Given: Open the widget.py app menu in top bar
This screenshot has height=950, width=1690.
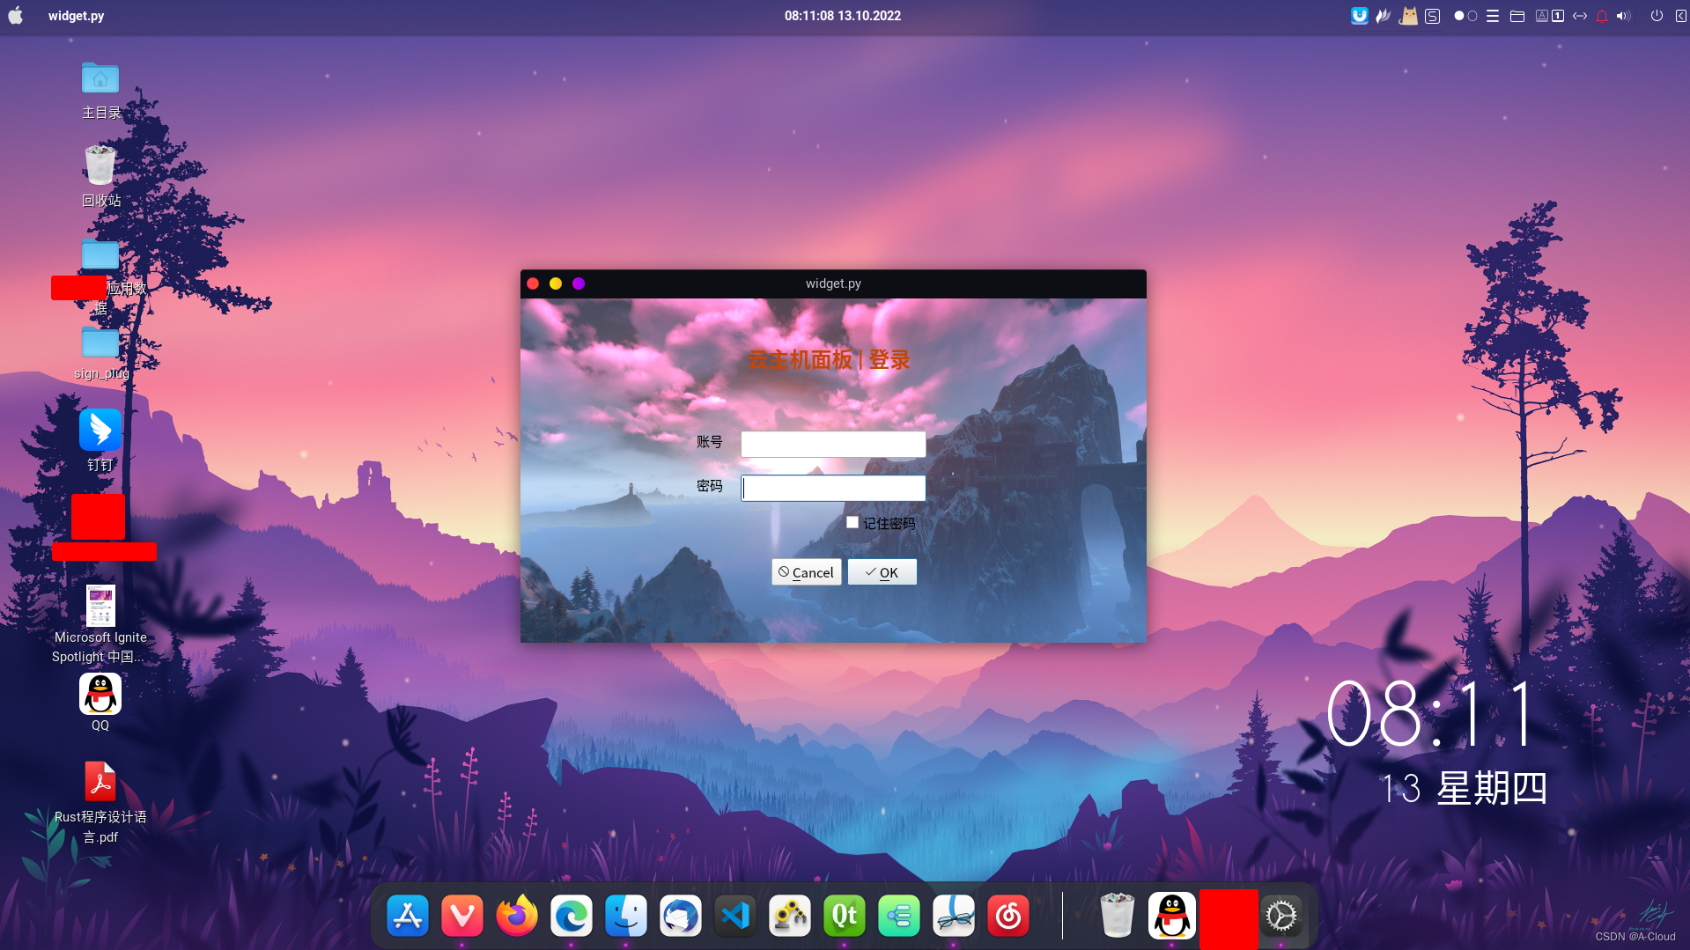Looking at the screenshot, I should coord(76,16).
